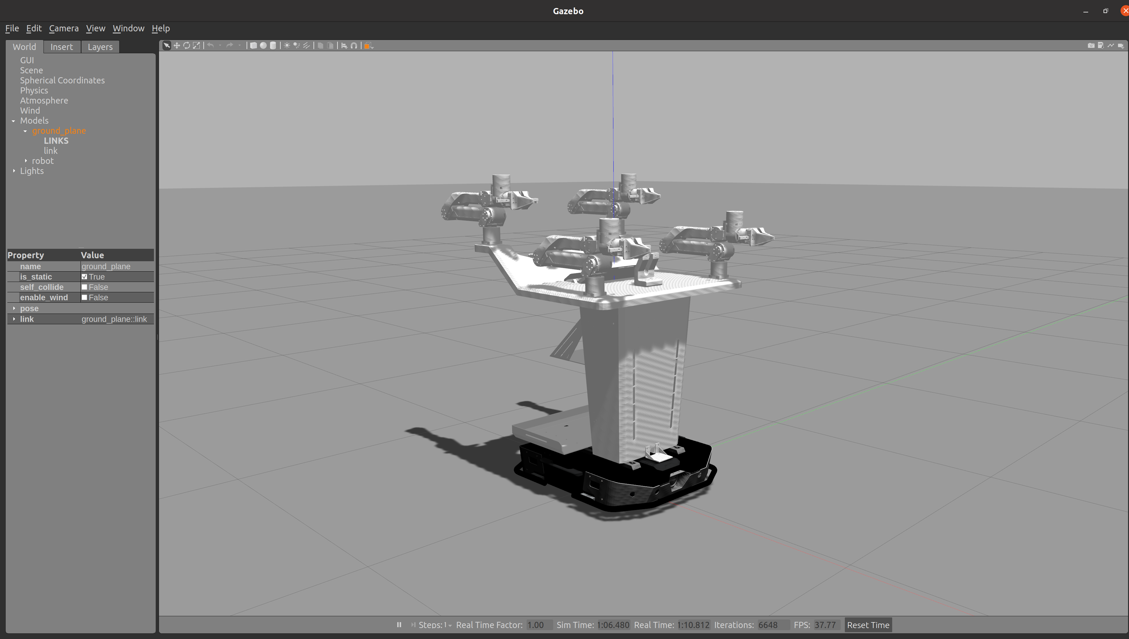Expand the Lights tree node

(x=14, y=171)
